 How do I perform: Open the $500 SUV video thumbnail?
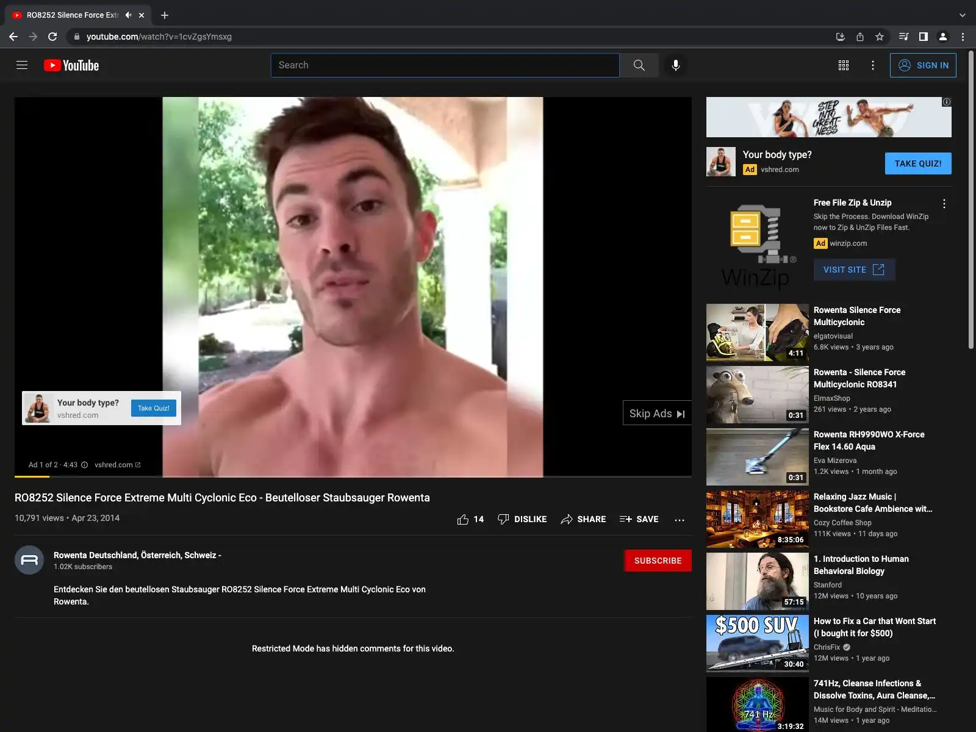[x=758, y=644]
